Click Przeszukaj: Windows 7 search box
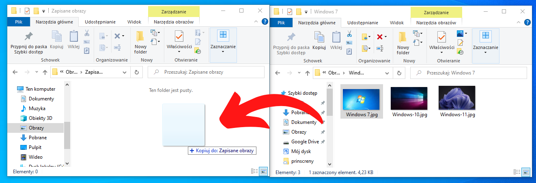 point(469,73)
